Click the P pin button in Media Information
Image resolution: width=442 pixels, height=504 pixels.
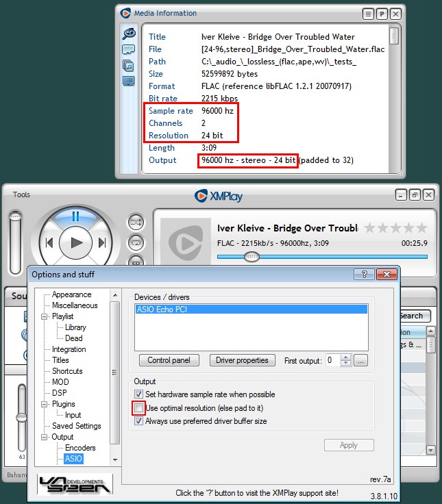382,14
